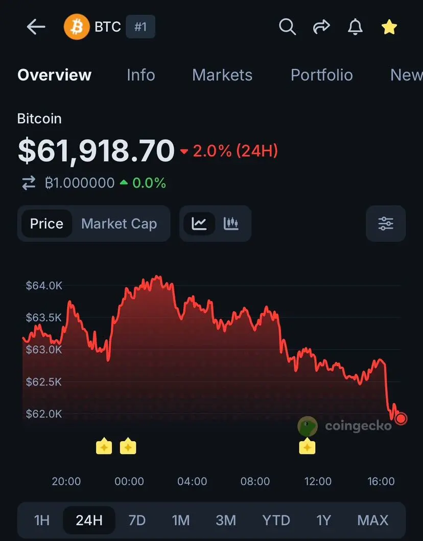Tap the #1 rank badge
The height and width of the screenshot is (541, 423).
tap(140, 27)
